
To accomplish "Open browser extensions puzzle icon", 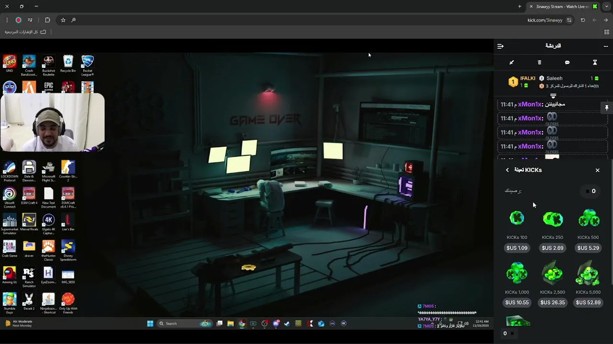I will pyautogui.click(x=47, y=20).
